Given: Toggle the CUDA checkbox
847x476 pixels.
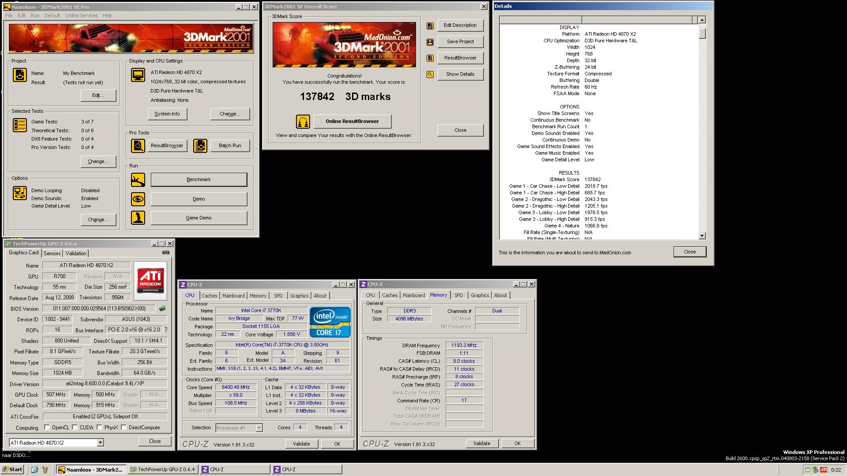Looking at the screenshot, I should [75, 427].
